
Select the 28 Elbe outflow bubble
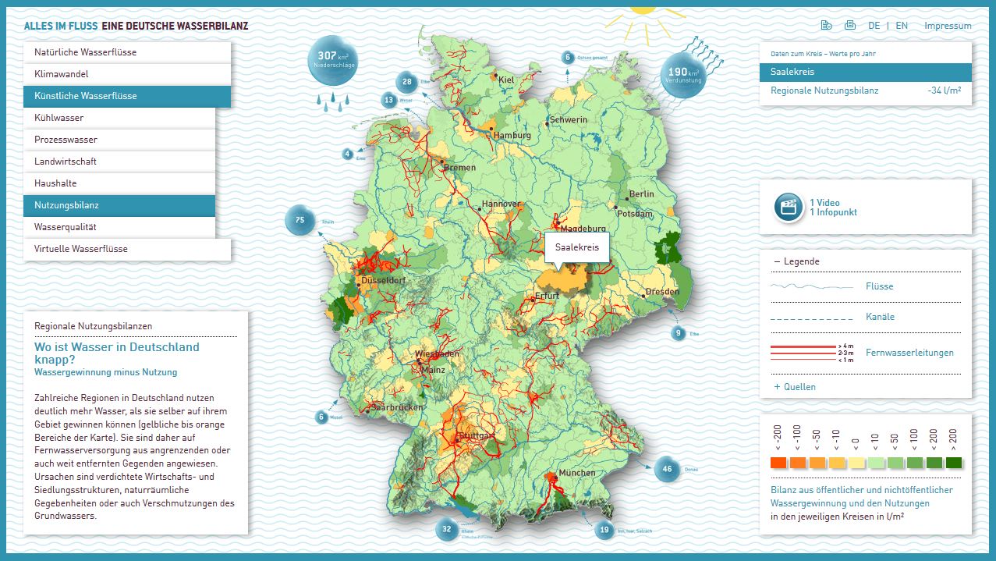click(x=407, y=81)
